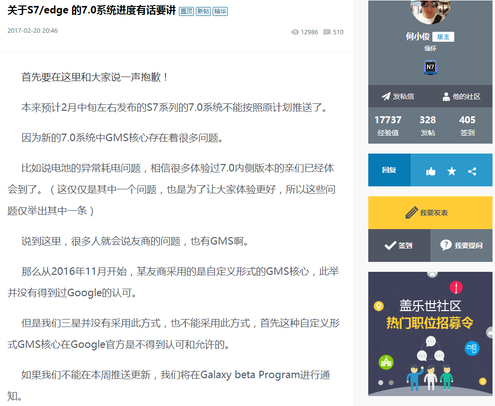Click the user avatar photo
The height and width of the screenshot is (406, 495).
pos(430,11)
